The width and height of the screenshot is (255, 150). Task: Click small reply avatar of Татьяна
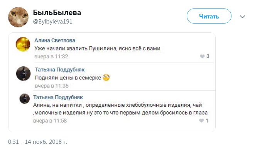click(x=25, y=99)
